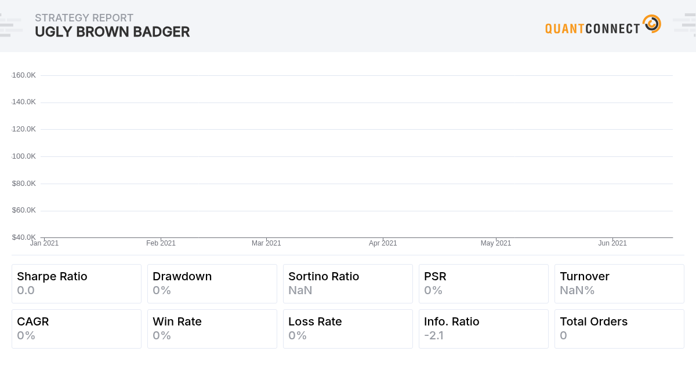The image size is (696, 366).
Task: Click the Jan 2021 axis marker
Action: [45, 243]
